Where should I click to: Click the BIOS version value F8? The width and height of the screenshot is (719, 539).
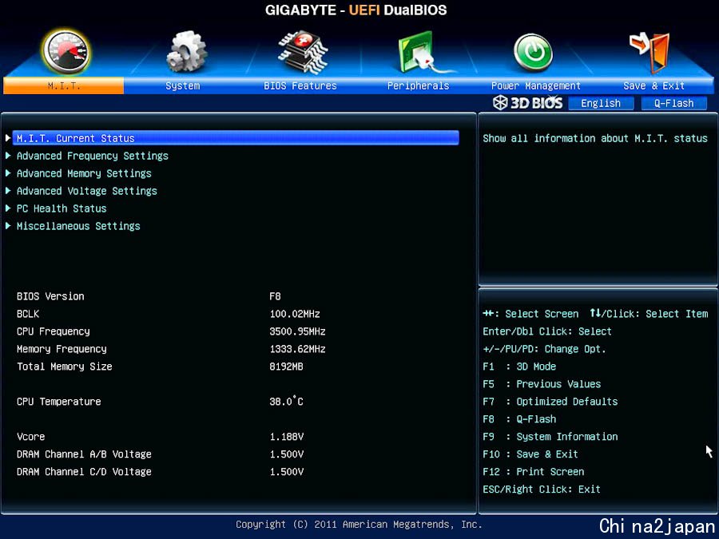click(x=275, y=296)
